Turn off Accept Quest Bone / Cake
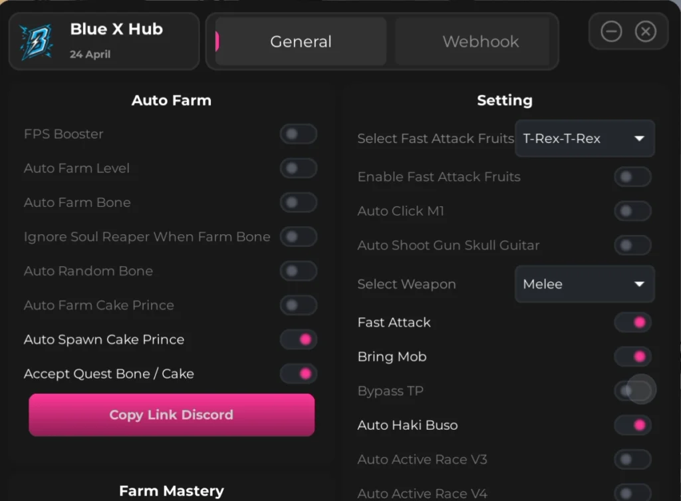This screenshot has width=681, height=501. point(299,374)
